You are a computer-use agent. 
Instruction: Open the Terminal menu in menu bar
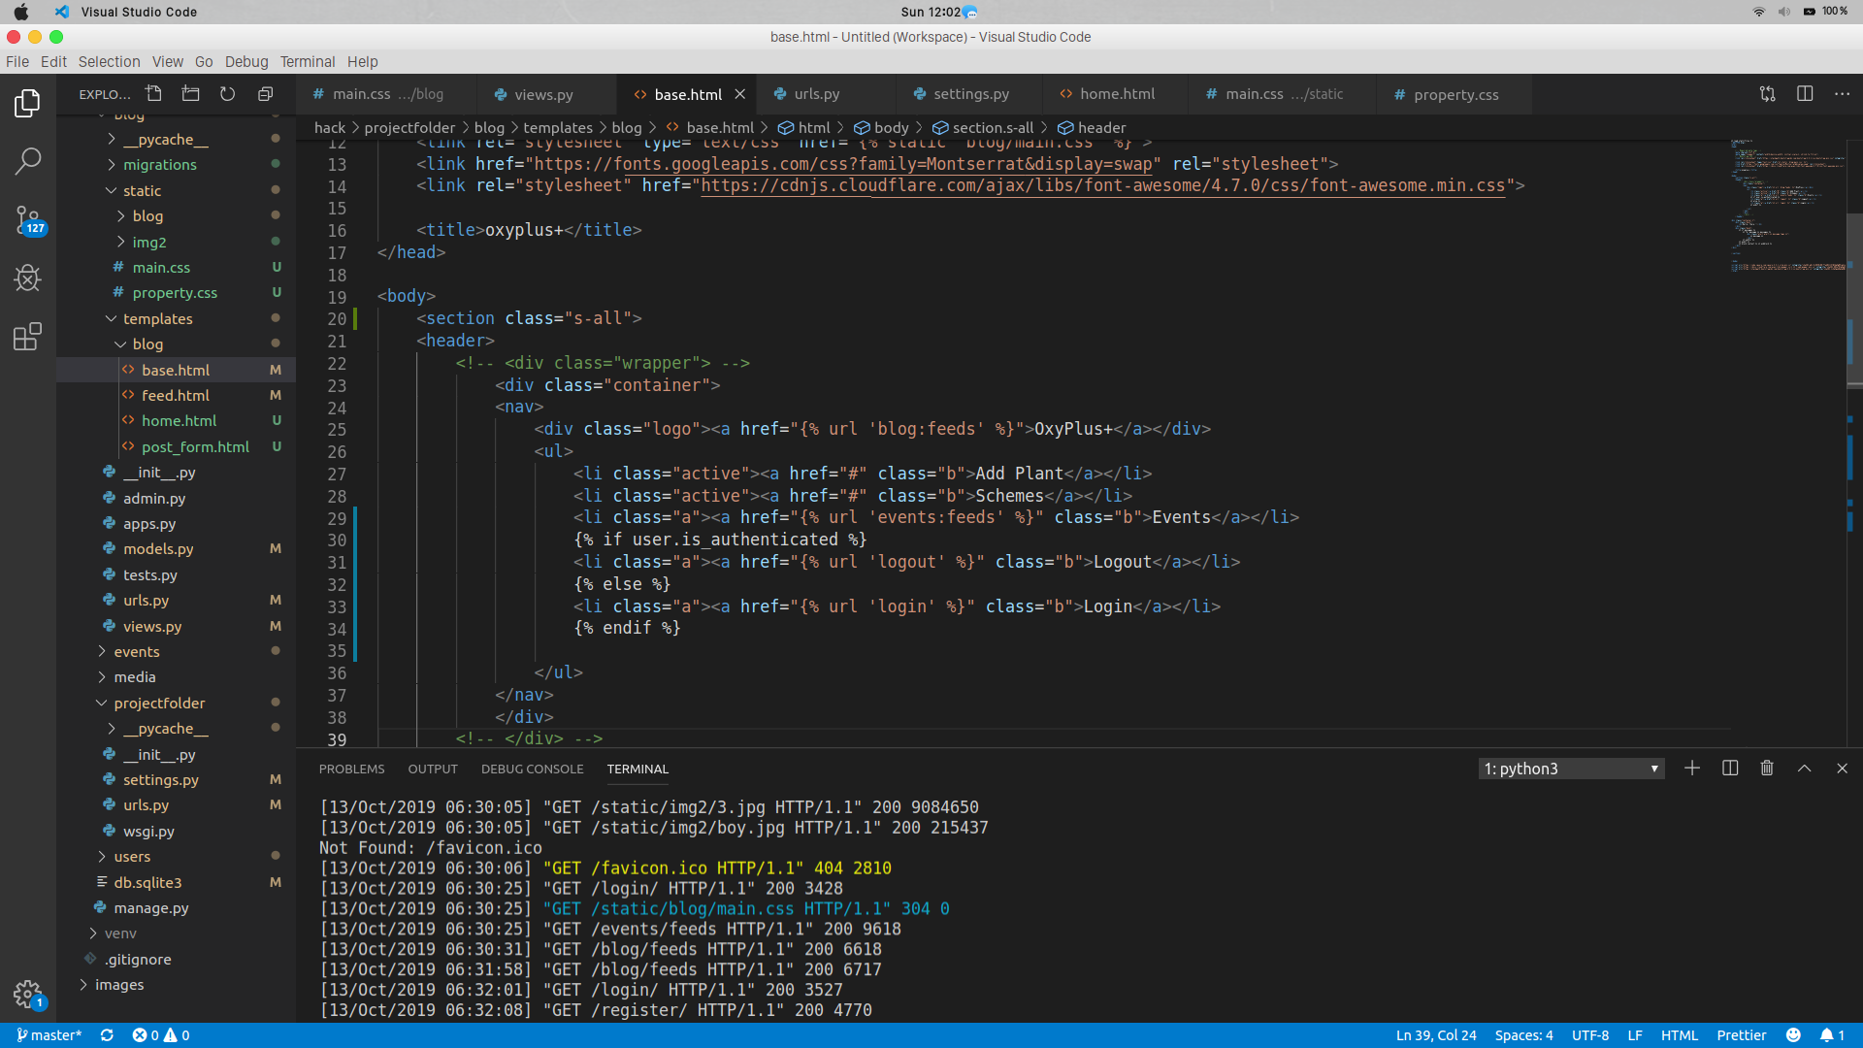click(307, 61)
